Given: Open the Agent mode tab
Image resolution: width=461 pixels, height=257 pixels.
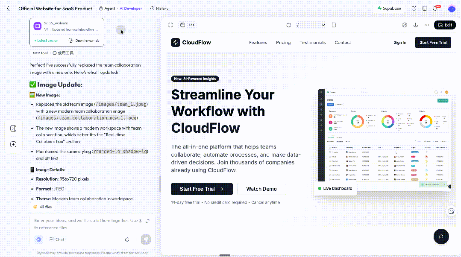Looking at the screenshot, I should click(107, 9).
